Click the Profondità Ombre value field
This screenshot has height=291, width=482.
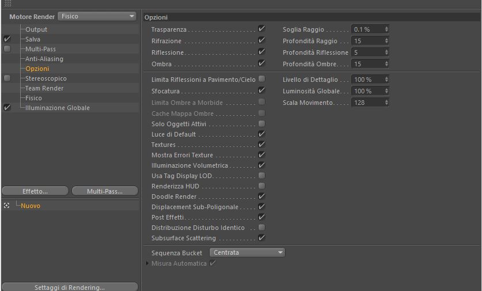click(367, 64)
